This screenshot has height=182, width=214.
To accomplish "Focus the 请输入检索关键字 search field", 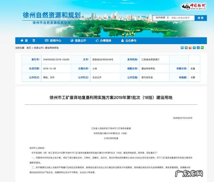I will (182, 18).
